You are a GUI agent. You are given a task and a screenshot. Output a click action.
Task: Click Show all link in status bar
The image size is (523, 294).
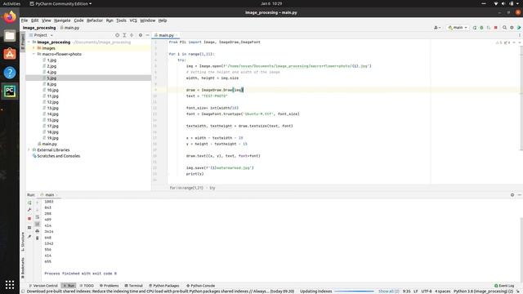click(389, 292)
